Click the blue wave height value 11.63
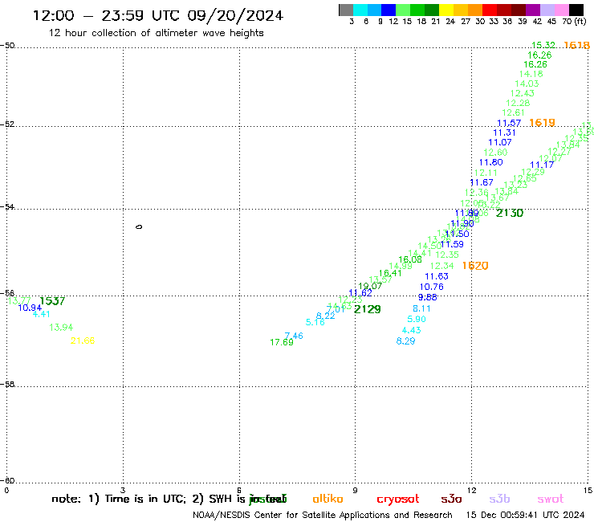 (x=437, y=276)
